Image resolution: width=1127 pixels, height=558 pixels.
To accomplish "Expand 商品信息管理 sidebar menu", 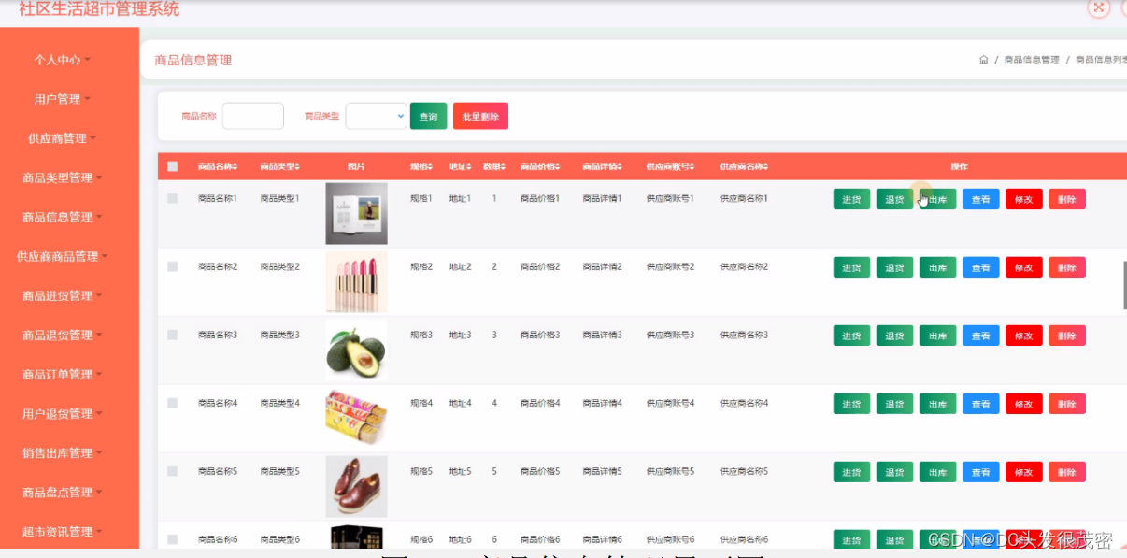I will coord(63,217).
